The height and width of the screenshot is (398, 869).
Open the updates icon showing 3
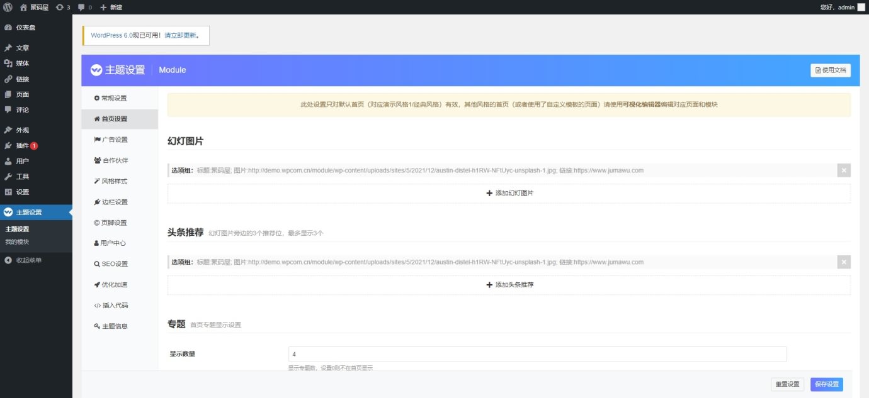pos(62,7)
